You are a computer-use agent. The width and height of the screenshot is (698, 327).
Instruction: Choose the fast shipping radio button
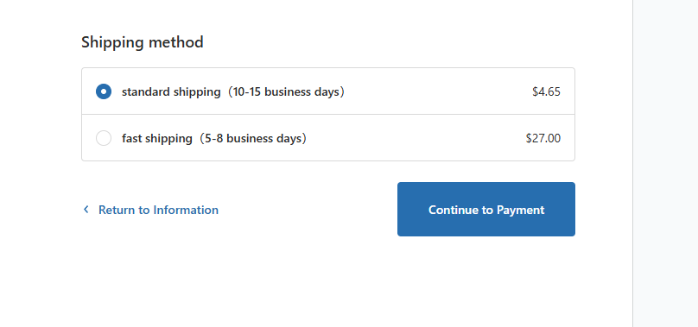click(x=104, y=138)
